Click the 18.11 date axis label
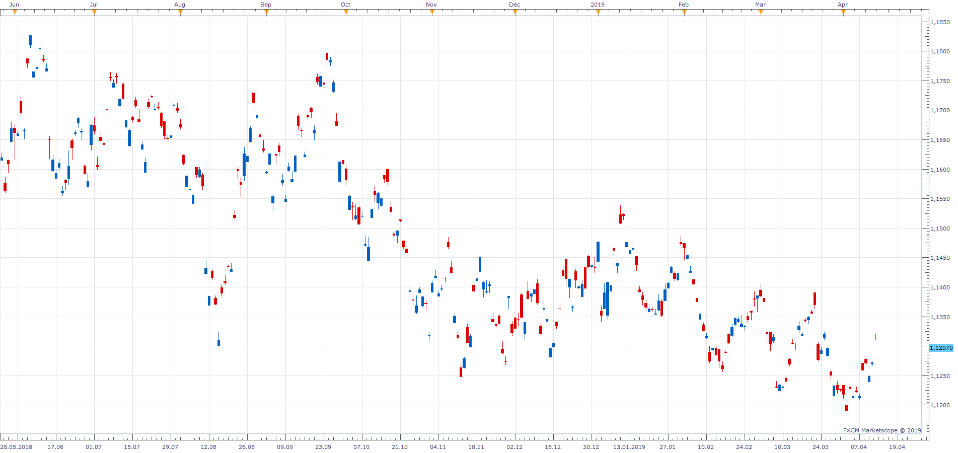The image size is (958, 453). 476,447
